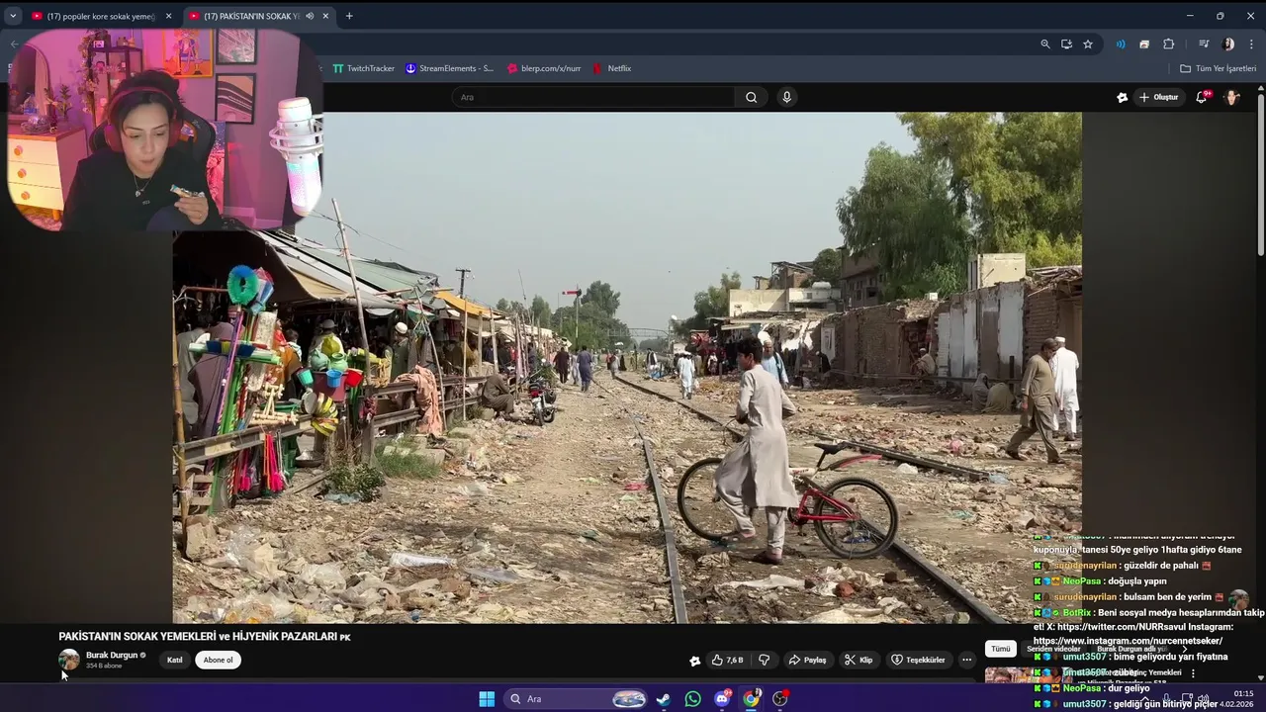Open the Burak Durgun channel avatar
1266x712 pixels.
(x=69, y=660)
